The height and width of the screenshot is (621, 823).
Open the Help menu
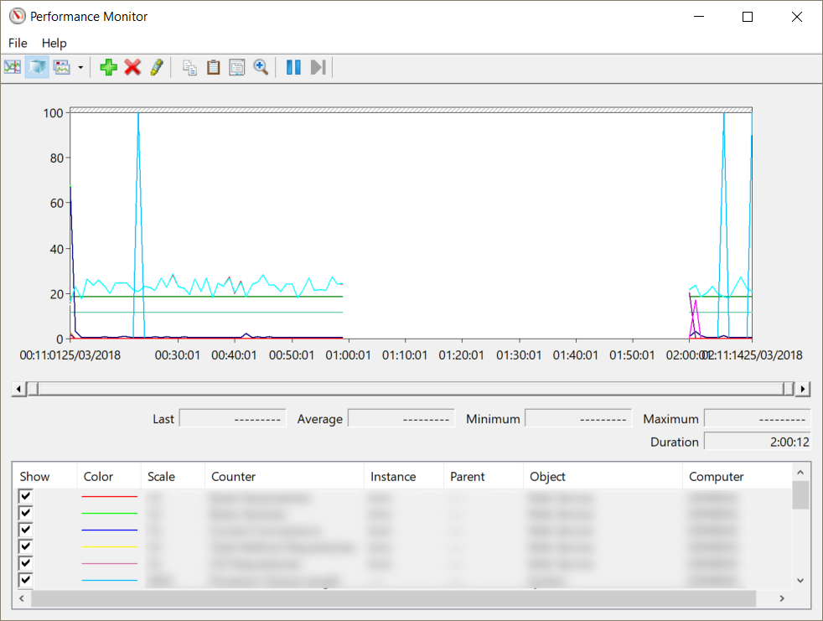tap(54, 43)
